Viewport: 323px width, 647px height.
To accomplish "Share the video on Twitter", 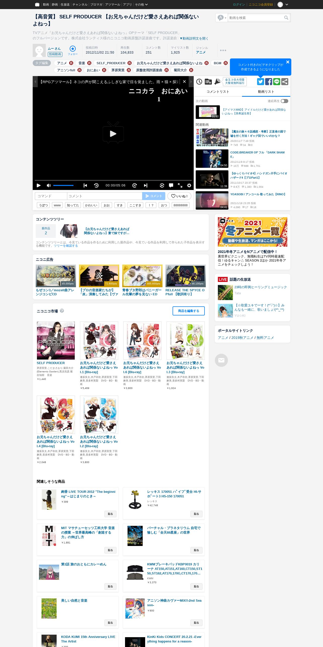I will (261, 82).
